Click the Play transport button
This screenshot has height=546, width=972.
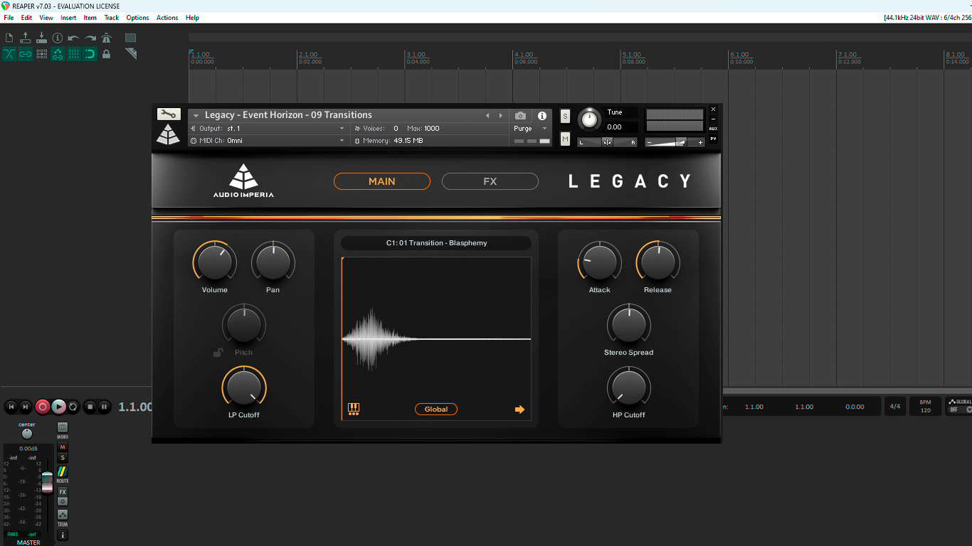click(x=59, y=407)
